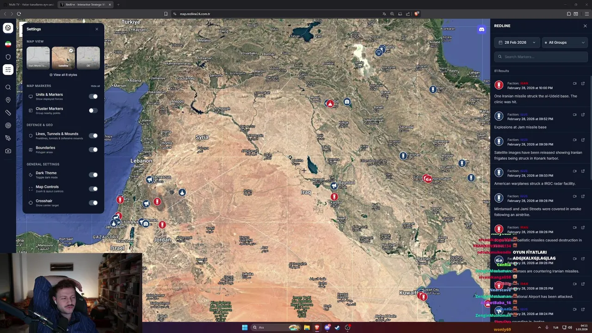Expand View all 8 styles

point(63,74)
